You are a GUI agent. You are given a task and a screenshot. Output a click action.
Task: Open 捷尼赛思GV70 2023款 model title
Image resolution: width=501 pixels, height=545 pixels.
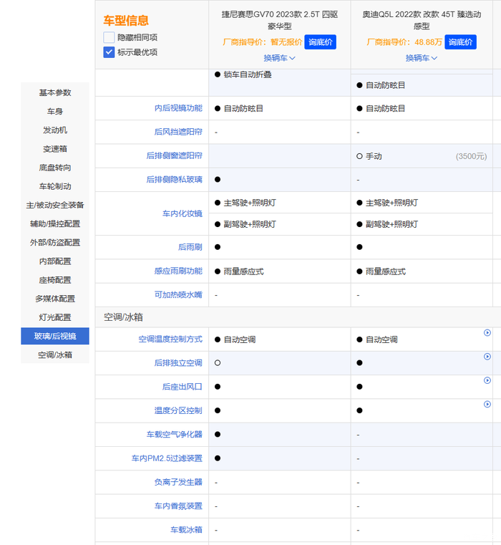[x=279, y=19]
